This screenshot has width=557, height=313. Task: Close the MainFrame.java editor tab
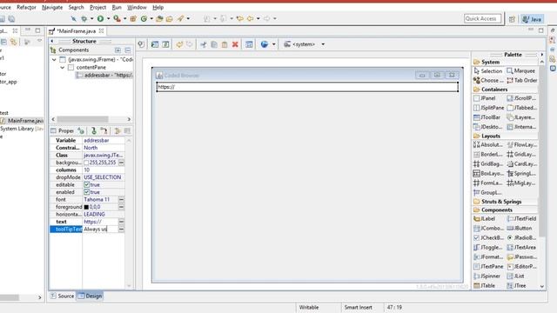tap(101, 31)
